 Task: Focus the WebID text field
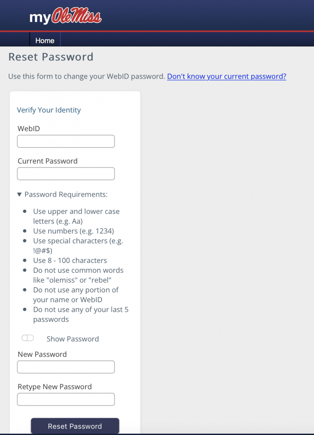pyautogui.click(x=66, y=141)
